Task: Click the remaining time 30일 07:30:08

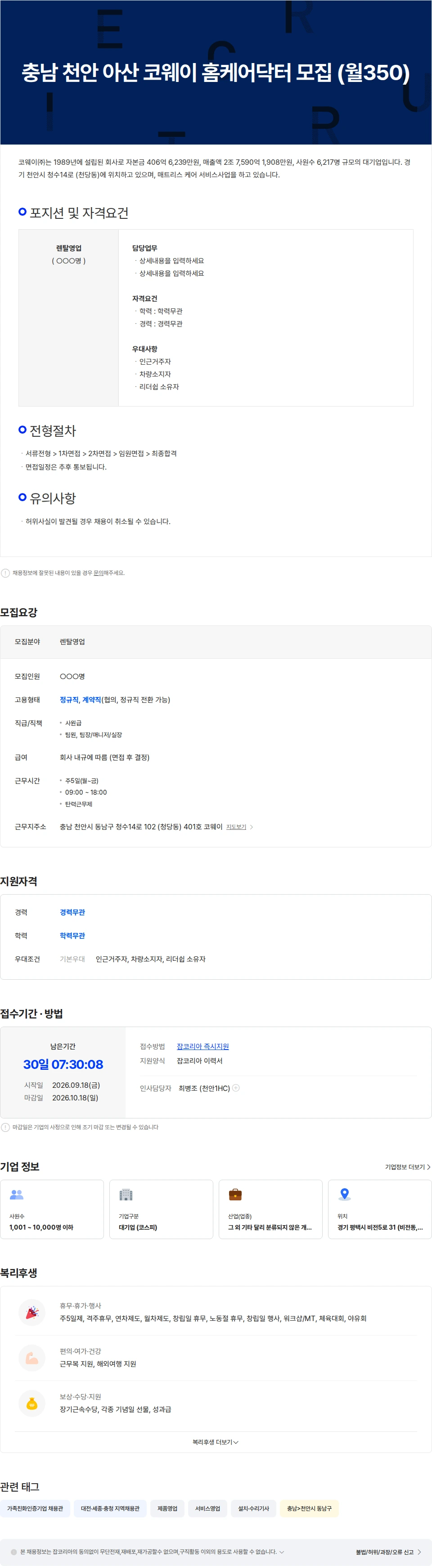Action: [x=63, y=1064]
